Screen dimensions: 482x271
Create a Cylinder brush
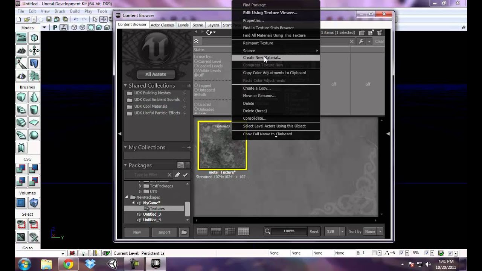34,110
